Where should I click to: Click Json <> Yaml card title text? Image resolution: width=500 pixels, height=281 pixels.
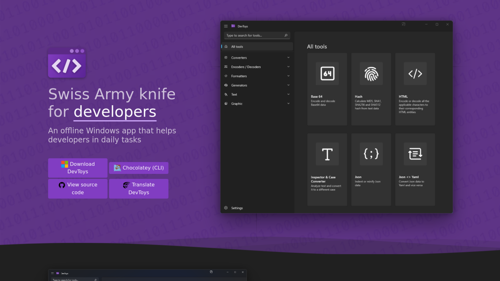click(409, 177)
